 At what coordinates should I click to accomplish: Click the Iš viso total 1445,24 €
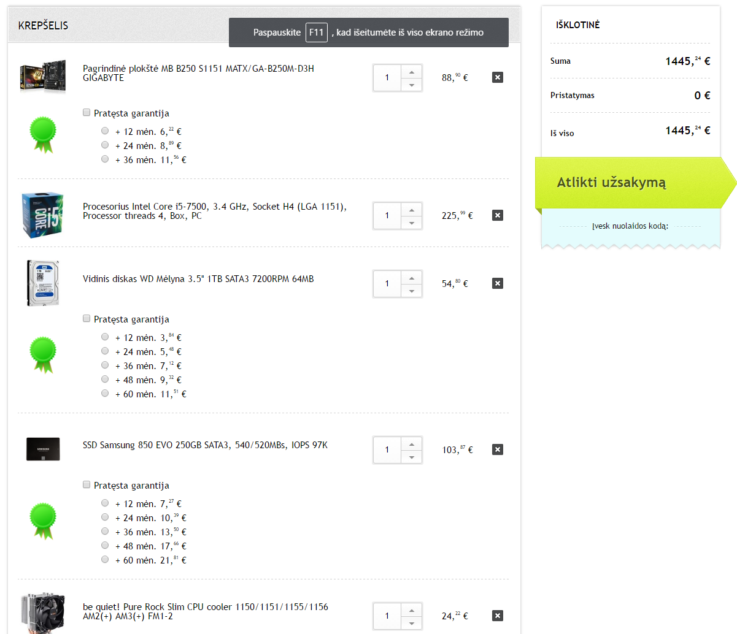[687, 130]
